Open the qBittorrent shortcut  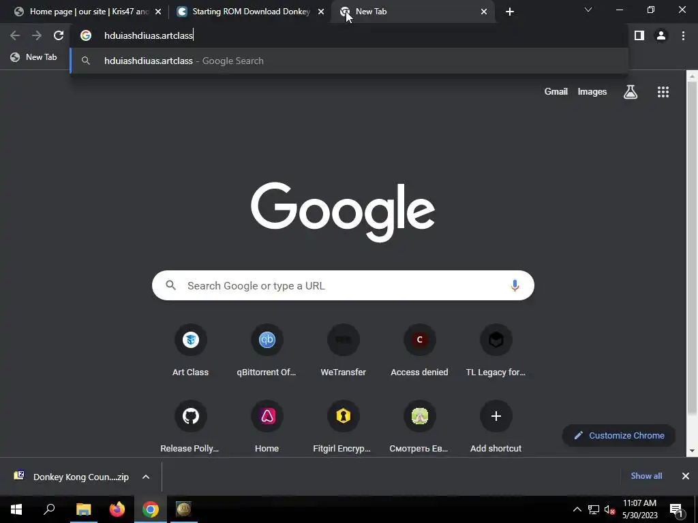coord(267,351)
